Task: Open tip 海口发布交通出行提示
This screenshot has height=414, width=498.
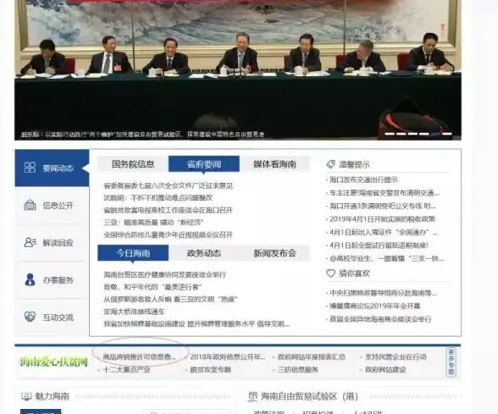Action: coord(363,179)
